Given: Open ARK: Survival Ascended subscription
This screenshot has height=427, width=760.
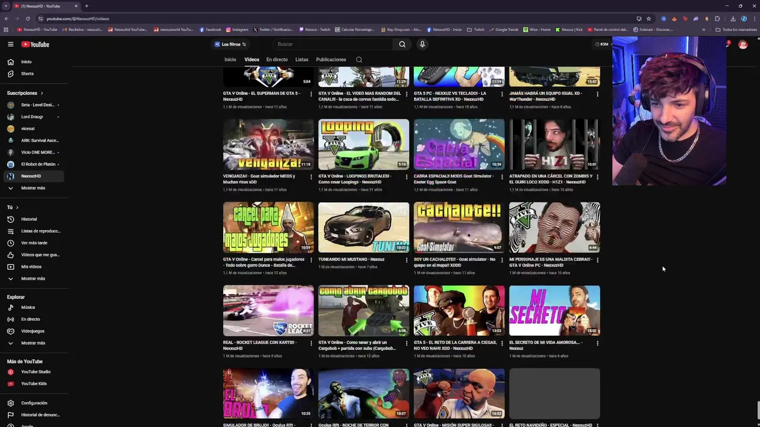Looking at the screenshot, I should click(34, 141).
